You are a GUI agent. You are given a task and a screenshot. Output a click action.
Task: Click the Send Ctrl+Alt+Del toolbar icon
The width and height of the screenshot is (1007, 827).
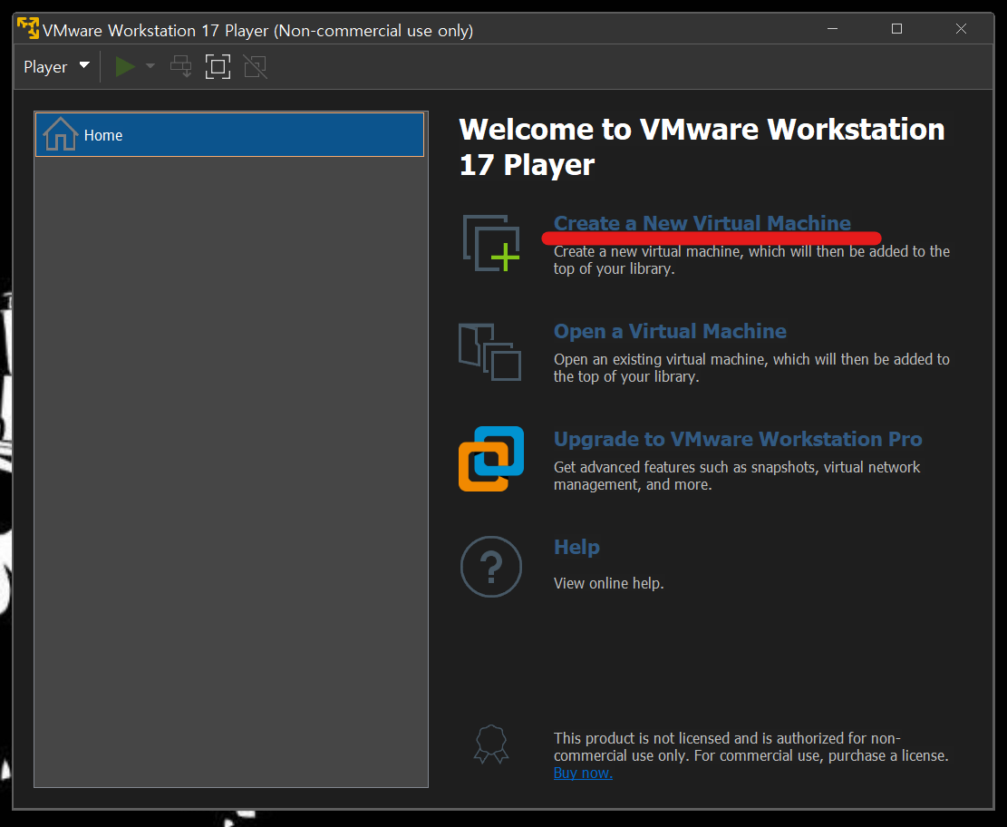tap(181, 66)
